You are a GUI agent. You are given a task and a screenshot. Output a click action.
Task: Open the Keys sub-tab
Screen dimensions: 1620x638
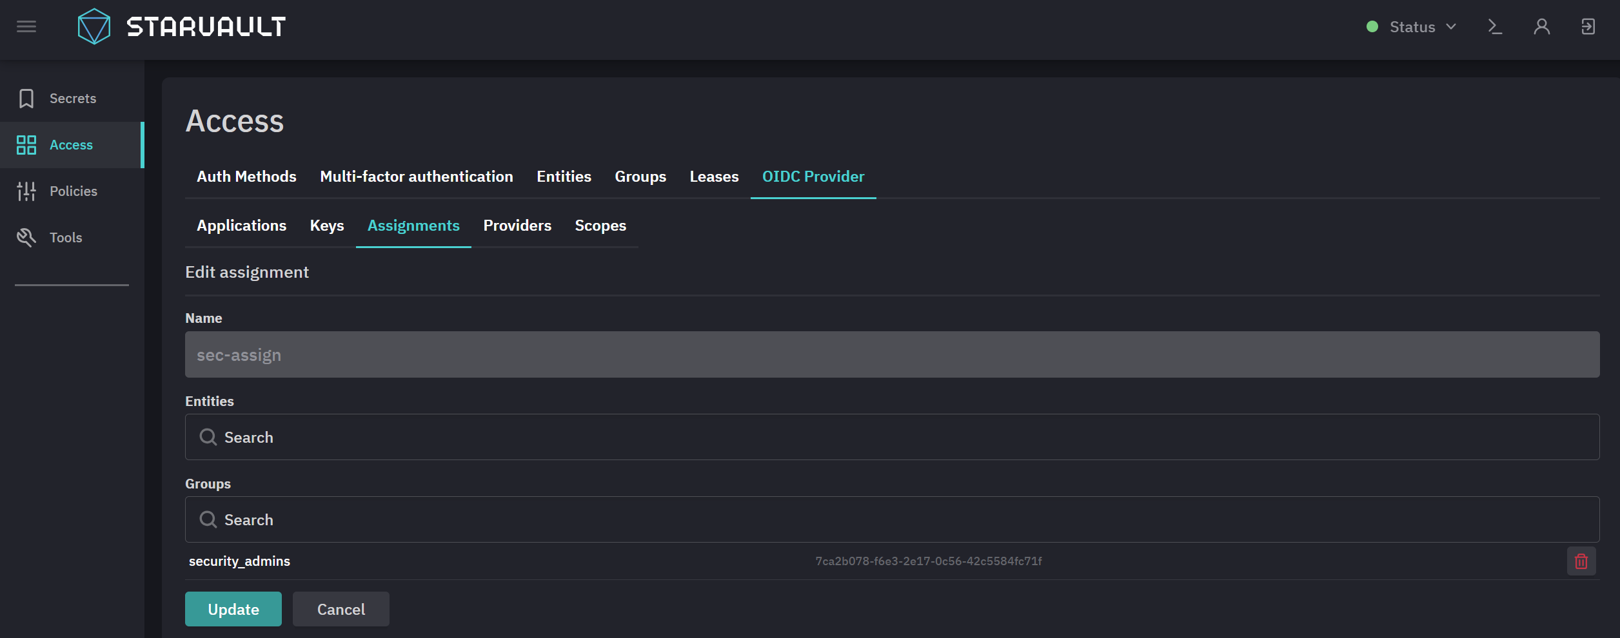(327, 226)
